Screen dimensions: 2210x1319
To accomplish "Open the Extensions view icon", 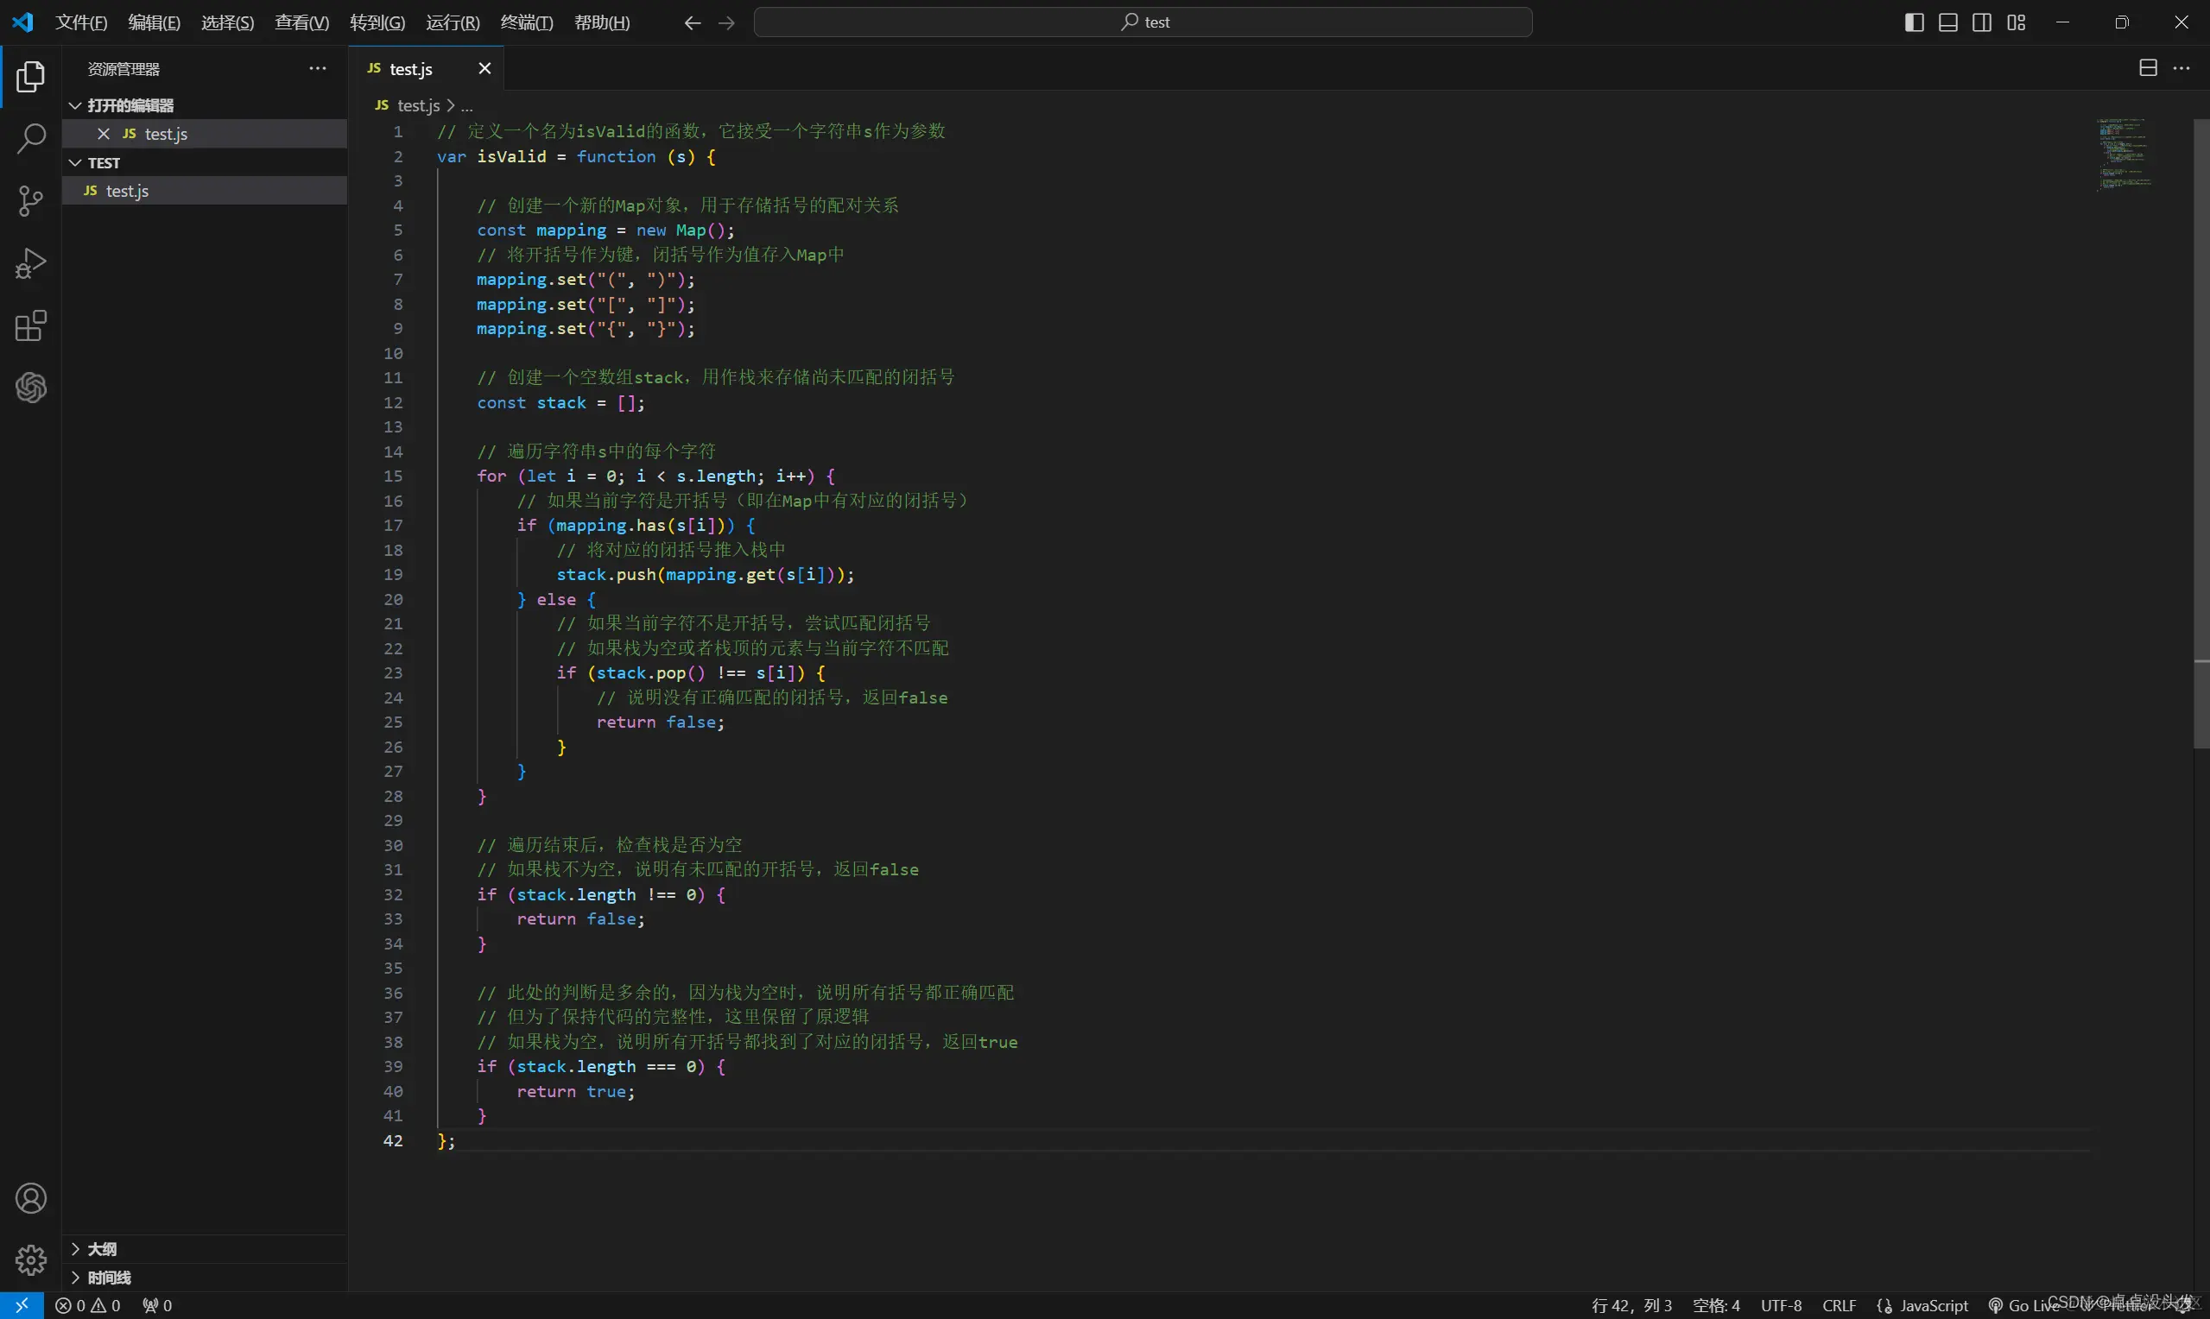I will point(31,326).
